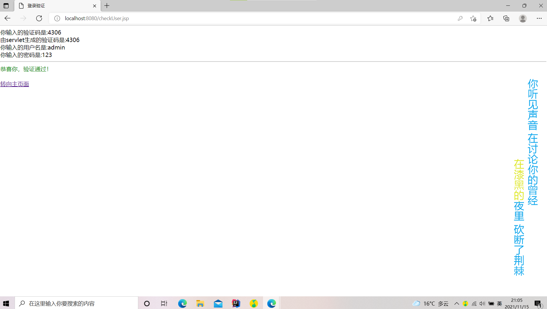Add this page to favorites
547x309 pixels.
pos(473,18)
